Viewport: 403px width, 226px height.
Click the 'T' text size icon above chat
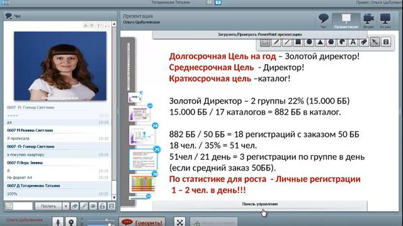(99, 26)
